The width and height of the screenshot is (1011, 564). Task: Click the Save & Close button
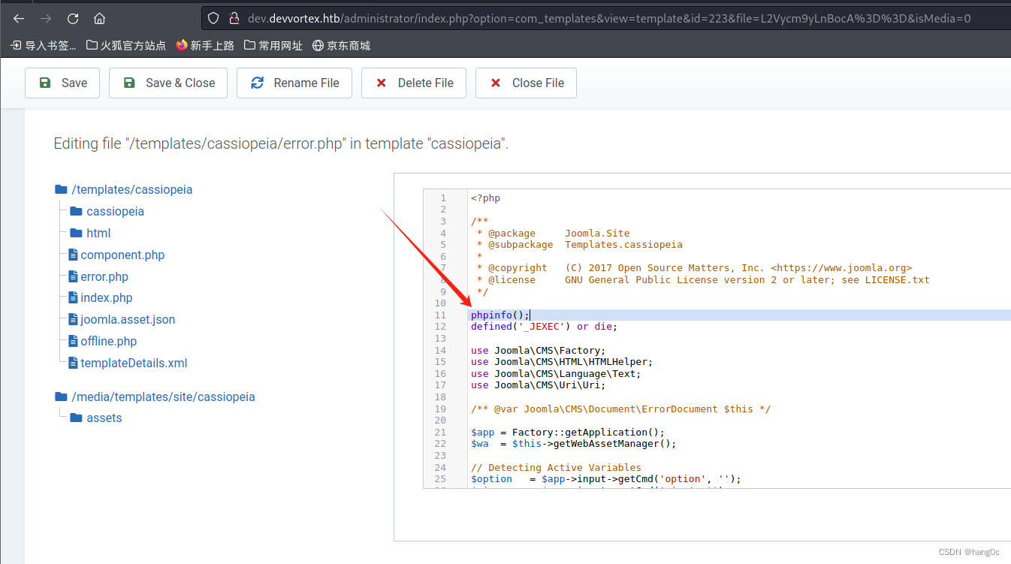pyautogui.click(x=168, y=83)
